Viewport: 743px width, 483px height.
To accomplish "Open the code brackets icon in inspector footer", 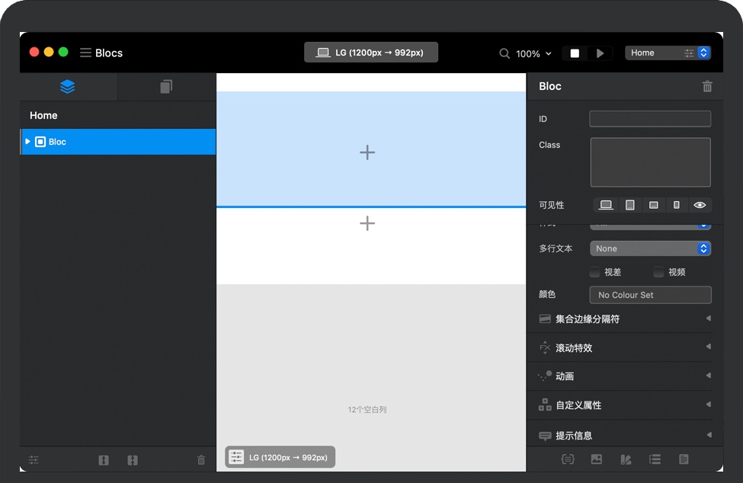I will pyautogui.click(x=568, y=459).
